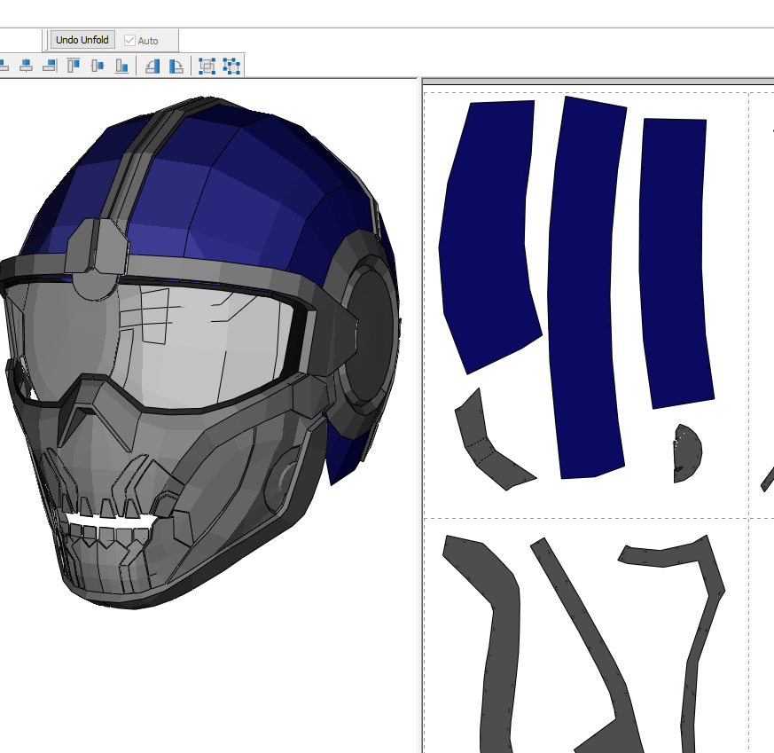Group the selected parts
The height and width of the screenshot is (753, 774).
coord(207,67)
